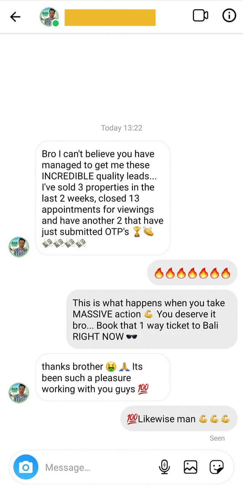
Task: Tap the Likewise man message bubble
Action: point(178,419)
